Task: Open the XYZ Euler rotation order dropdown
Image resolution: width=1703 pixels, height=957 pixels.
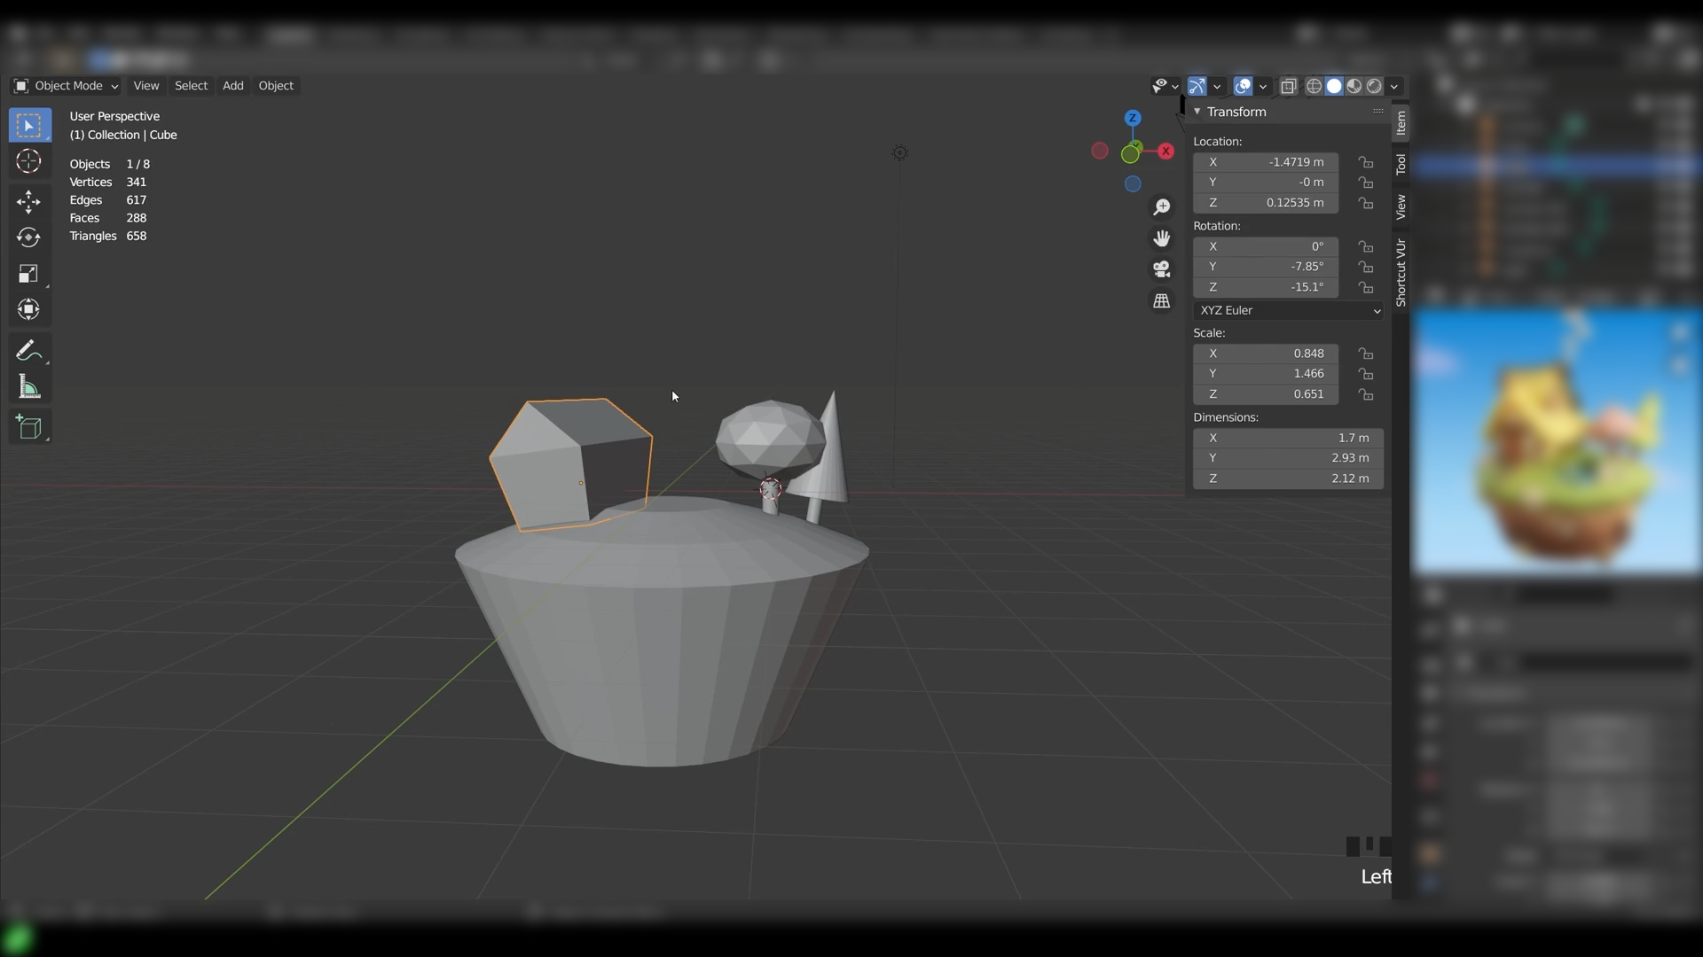Action: pos(1288,310)
